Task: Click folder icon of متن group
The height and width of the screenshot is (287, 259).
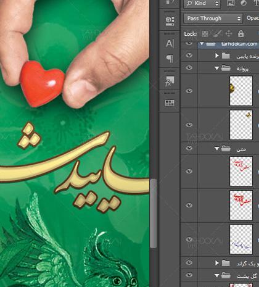Action: pyautogui.click(x=226, y=148)
